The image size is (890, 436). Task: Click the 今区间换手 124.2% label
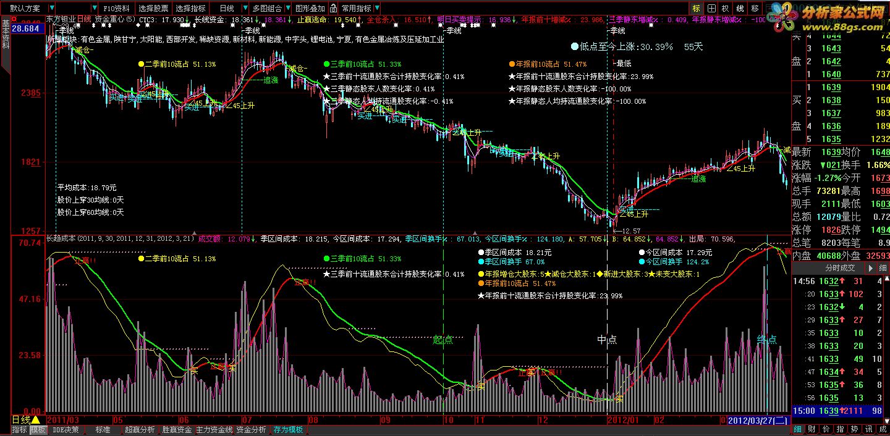(x=674, y=262)
